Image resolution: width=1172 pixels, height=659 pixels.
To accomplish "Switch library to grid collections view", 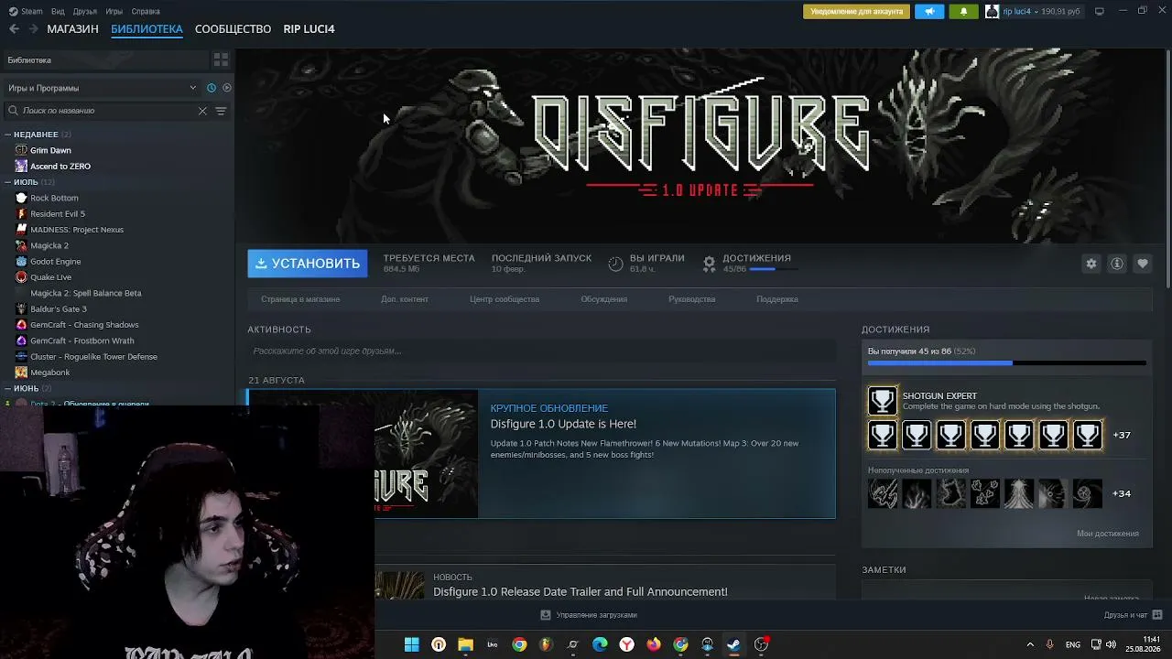I will click(221, 59).
